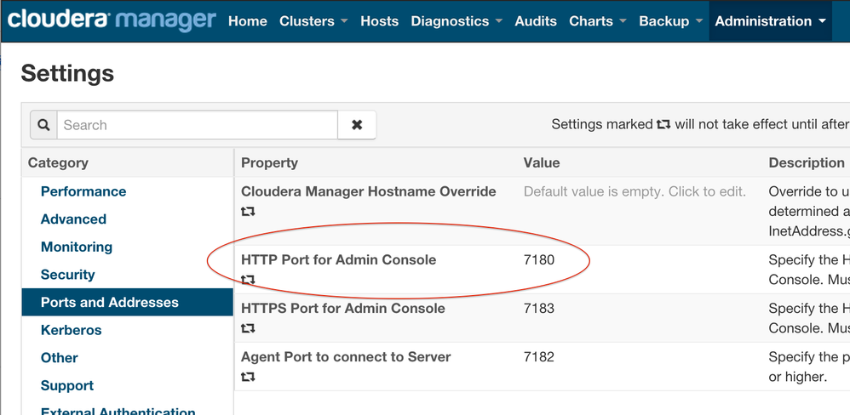This screenshot has height=415, width=850.
Task: Edit the 7182 Agent port value
Action: point(539,357)
